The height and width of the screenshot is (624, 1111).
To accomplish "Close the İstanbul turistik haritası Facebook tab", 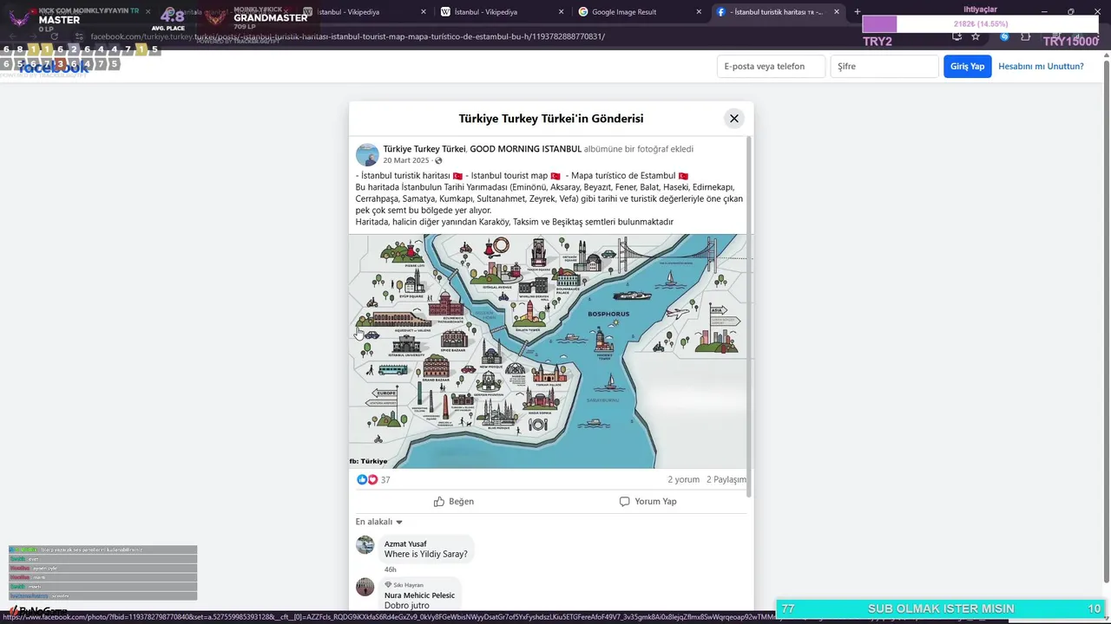I will coord(837,12).
